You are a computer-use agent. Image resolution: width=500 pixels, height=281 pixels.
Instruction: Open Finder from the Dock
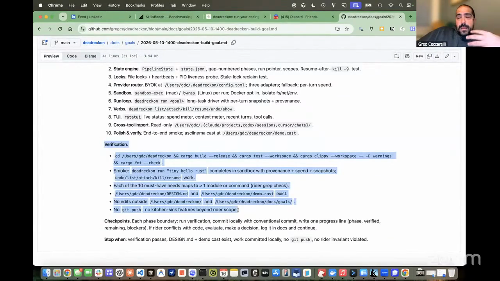pyautogui.click(x=46, y=273)
